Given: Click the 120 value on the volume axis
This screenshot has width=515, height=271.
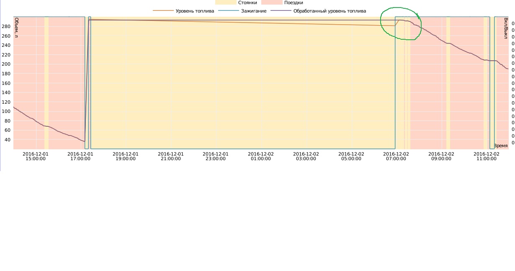Looking at the screenshot, I should [x=6, y=102].
